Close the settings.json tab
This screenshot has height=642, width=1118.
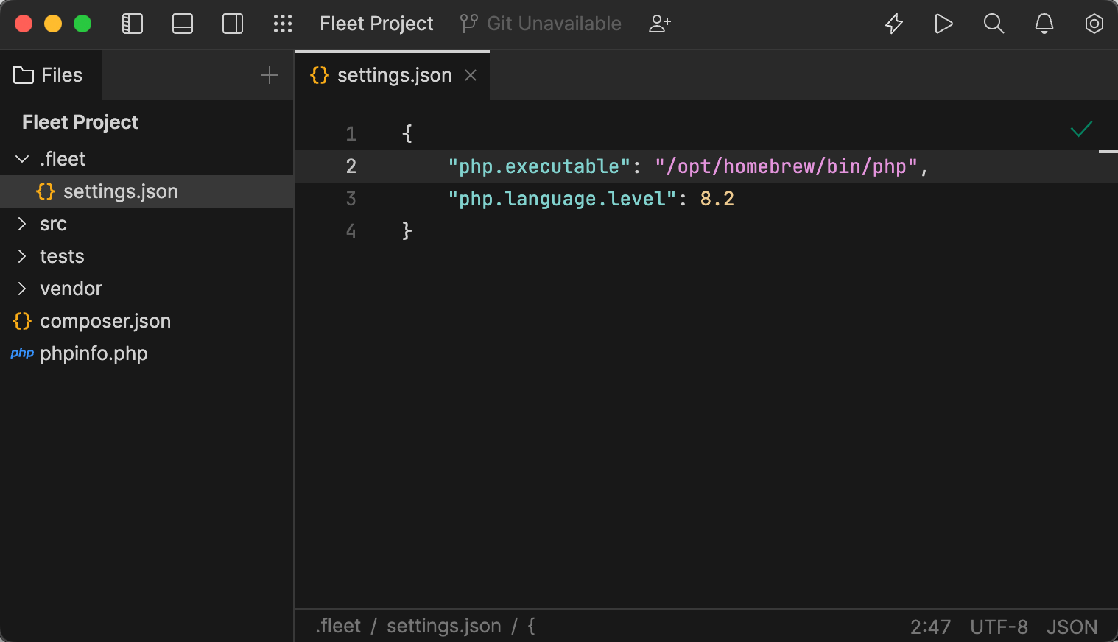(471, 75)
